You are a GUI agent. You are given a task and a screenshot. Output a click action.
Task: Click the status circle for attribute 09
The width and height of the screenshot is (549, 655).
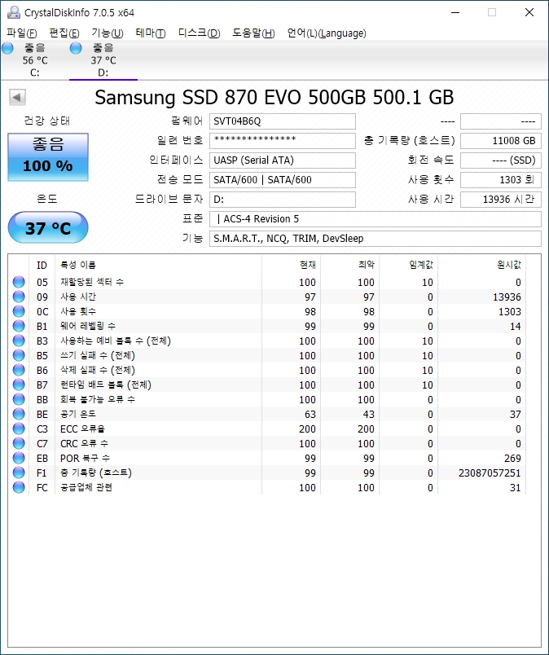click(19, 297)
